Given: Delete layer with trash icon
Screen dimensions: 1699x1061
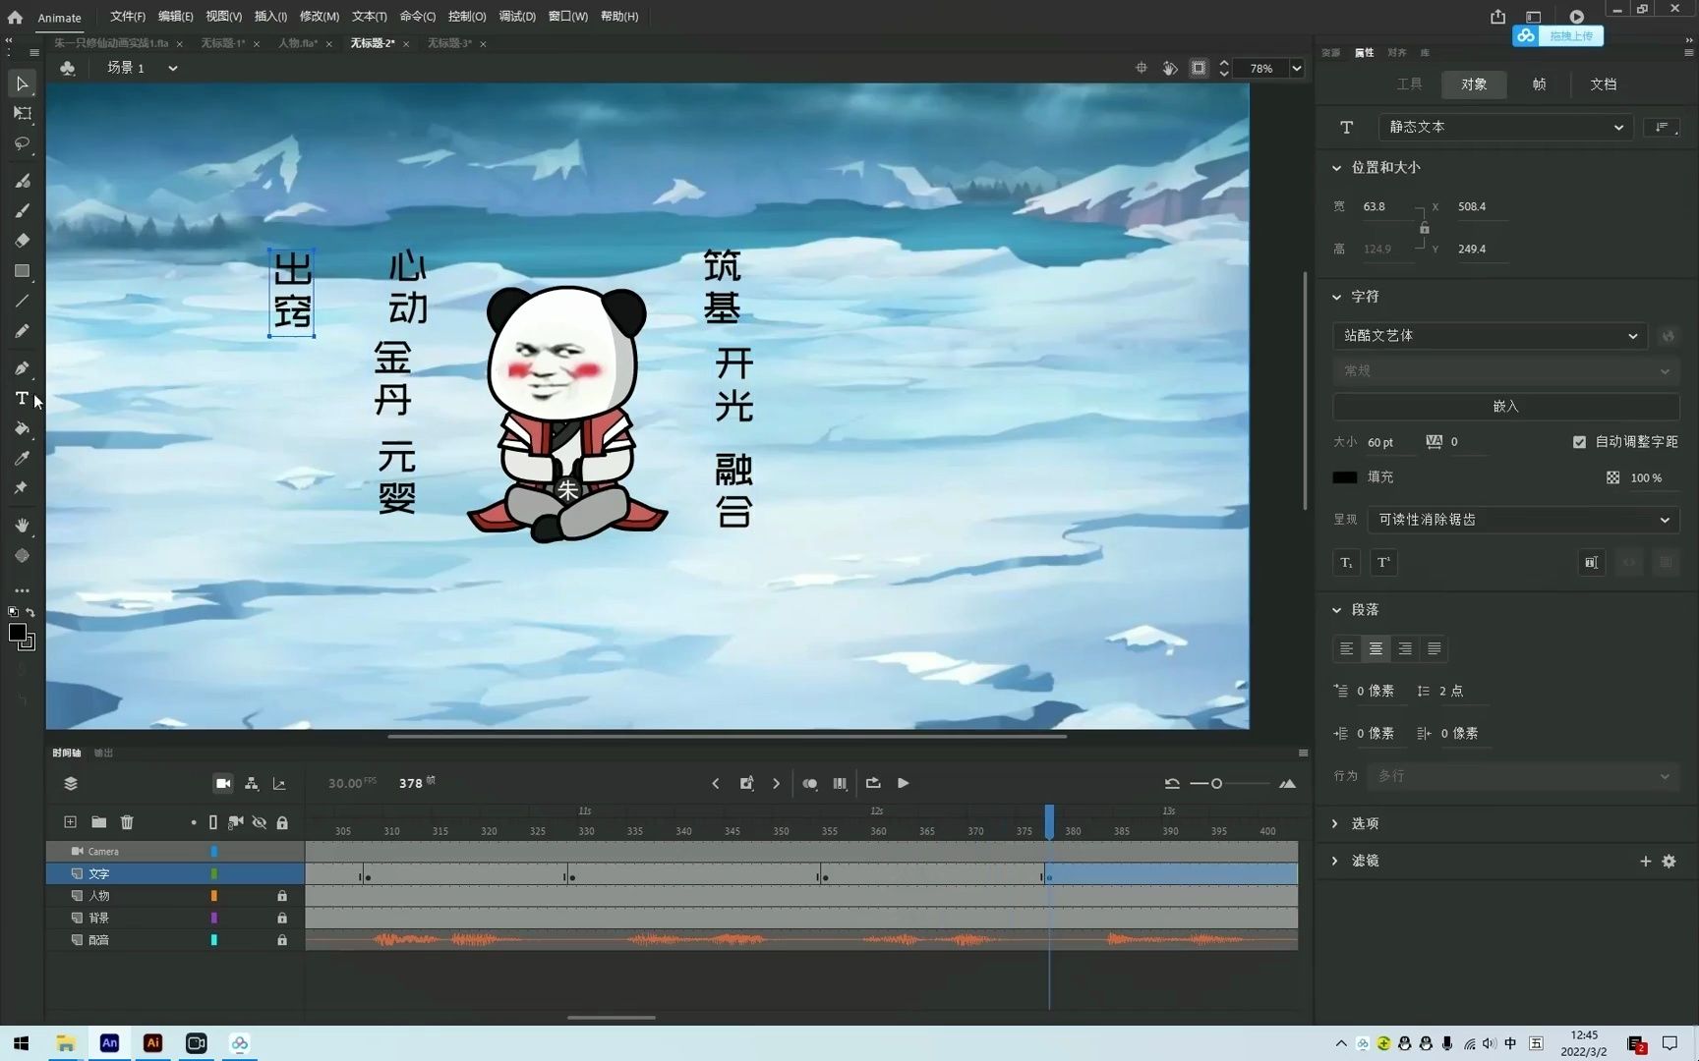Looking at the screenshot, I should pos(127,822).
